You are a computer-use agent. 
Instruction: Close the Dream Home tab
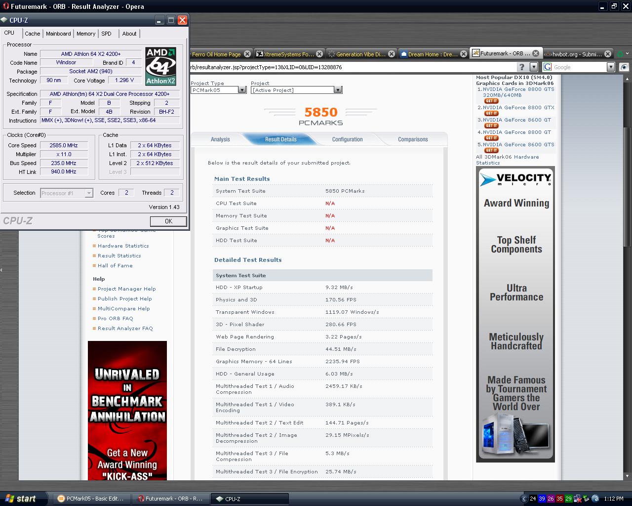464,54
